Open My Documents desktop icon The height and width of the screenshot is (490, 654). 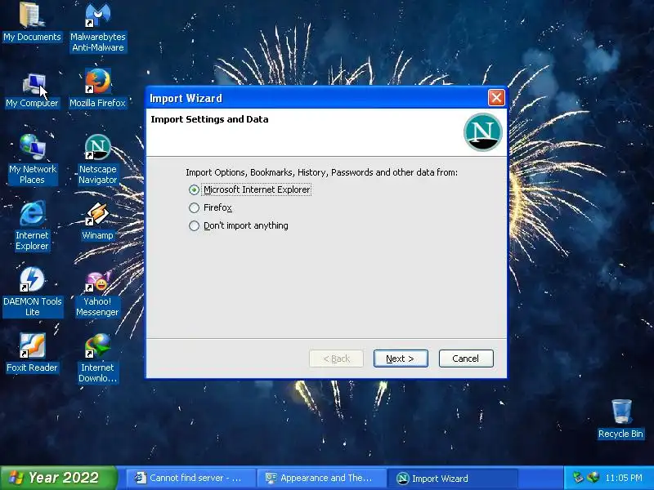pyautogui.click(x=32, y=22)
